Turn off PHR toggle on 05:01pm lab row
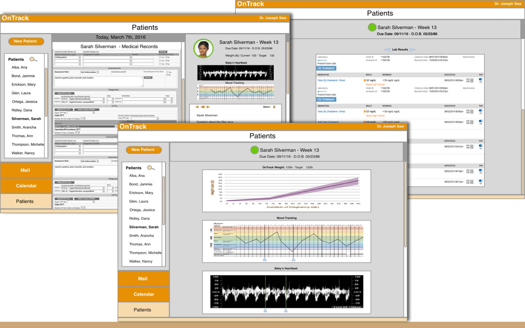 481,146
